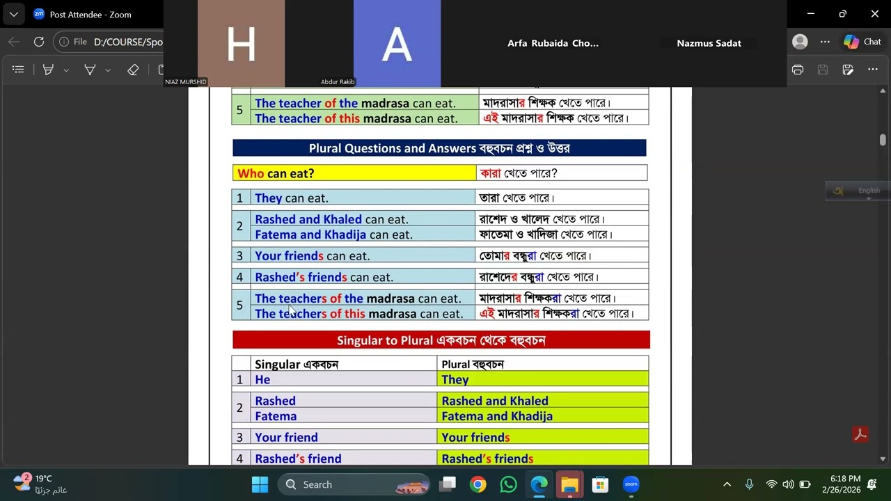
Task: Check the battery status icon
Action: click(805, 484)
